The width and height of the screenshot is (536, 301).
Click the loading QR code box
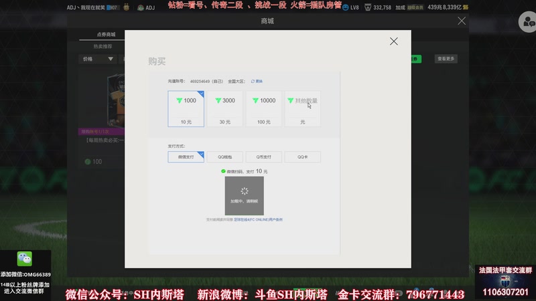pos(244,196)
